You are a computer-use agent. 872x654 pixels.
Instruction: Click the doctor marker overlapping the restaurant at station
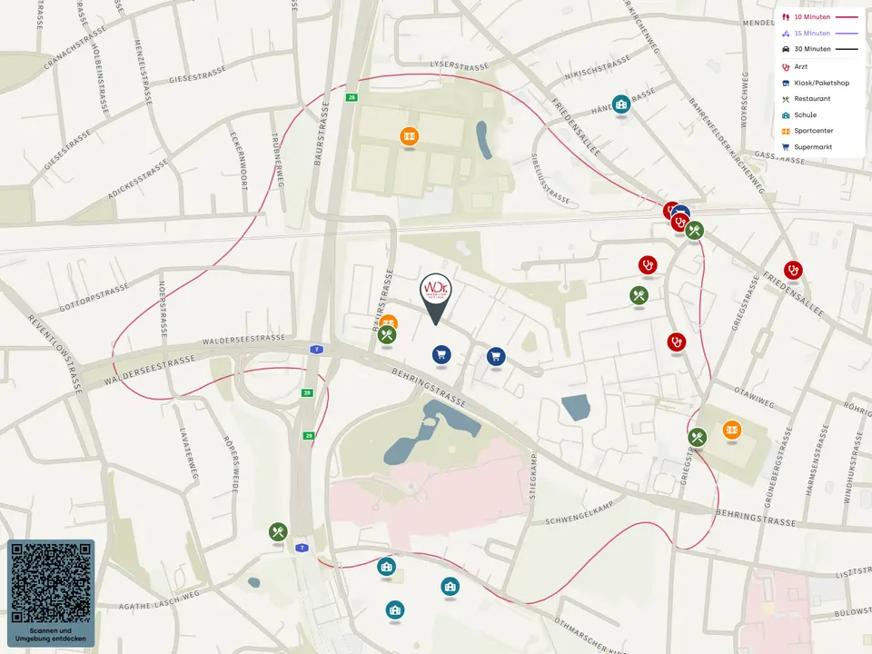(679, 223)
